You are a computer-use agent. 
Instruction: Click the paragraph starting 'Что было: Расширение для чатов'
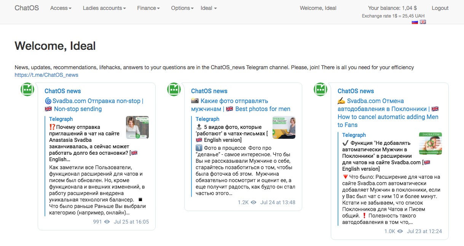click(x=391, y=199)
